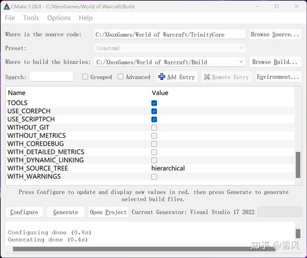Open the Options menu
This screenshot has height=258, width=307.
pyautogui.click(x=59, y=18)
